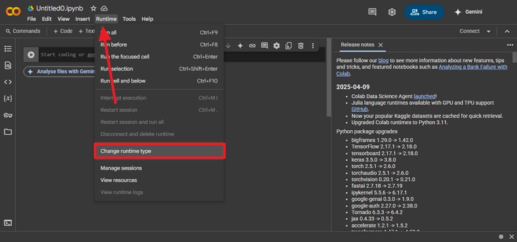Choose Run the focused cell

[159, 56]
